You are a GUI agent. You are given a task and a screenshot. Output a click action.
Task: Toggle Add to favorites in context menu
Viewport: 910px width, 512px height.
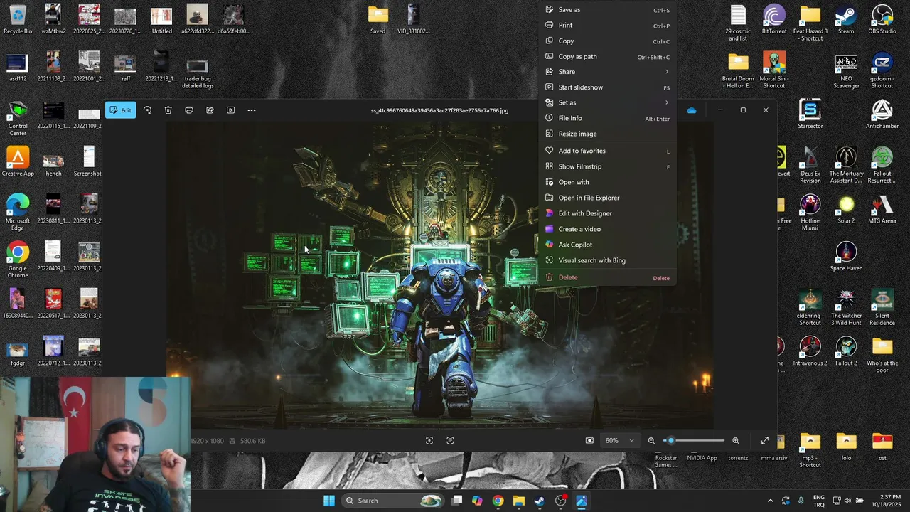(x=607, y=151)
